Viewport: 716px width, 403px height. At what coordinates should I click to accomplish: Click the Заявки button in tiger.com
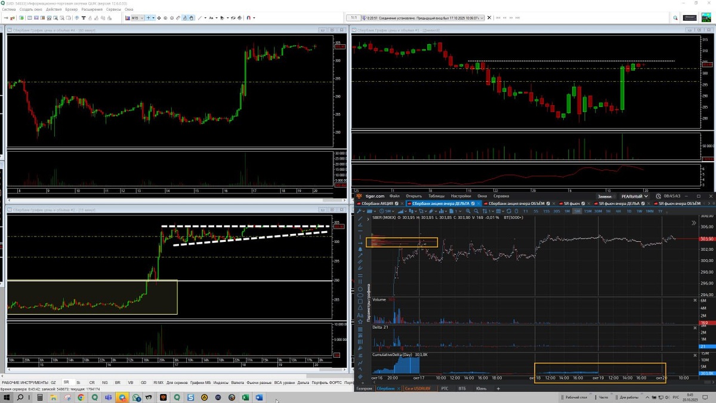[604, 196]
